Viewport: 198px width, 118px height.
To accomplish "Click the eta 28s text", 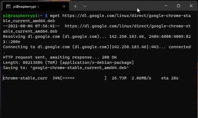I will click(x=170, y=78).
